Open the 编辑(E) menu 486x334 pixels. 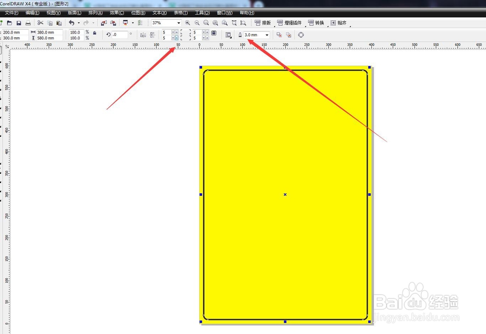click(32, 13)
